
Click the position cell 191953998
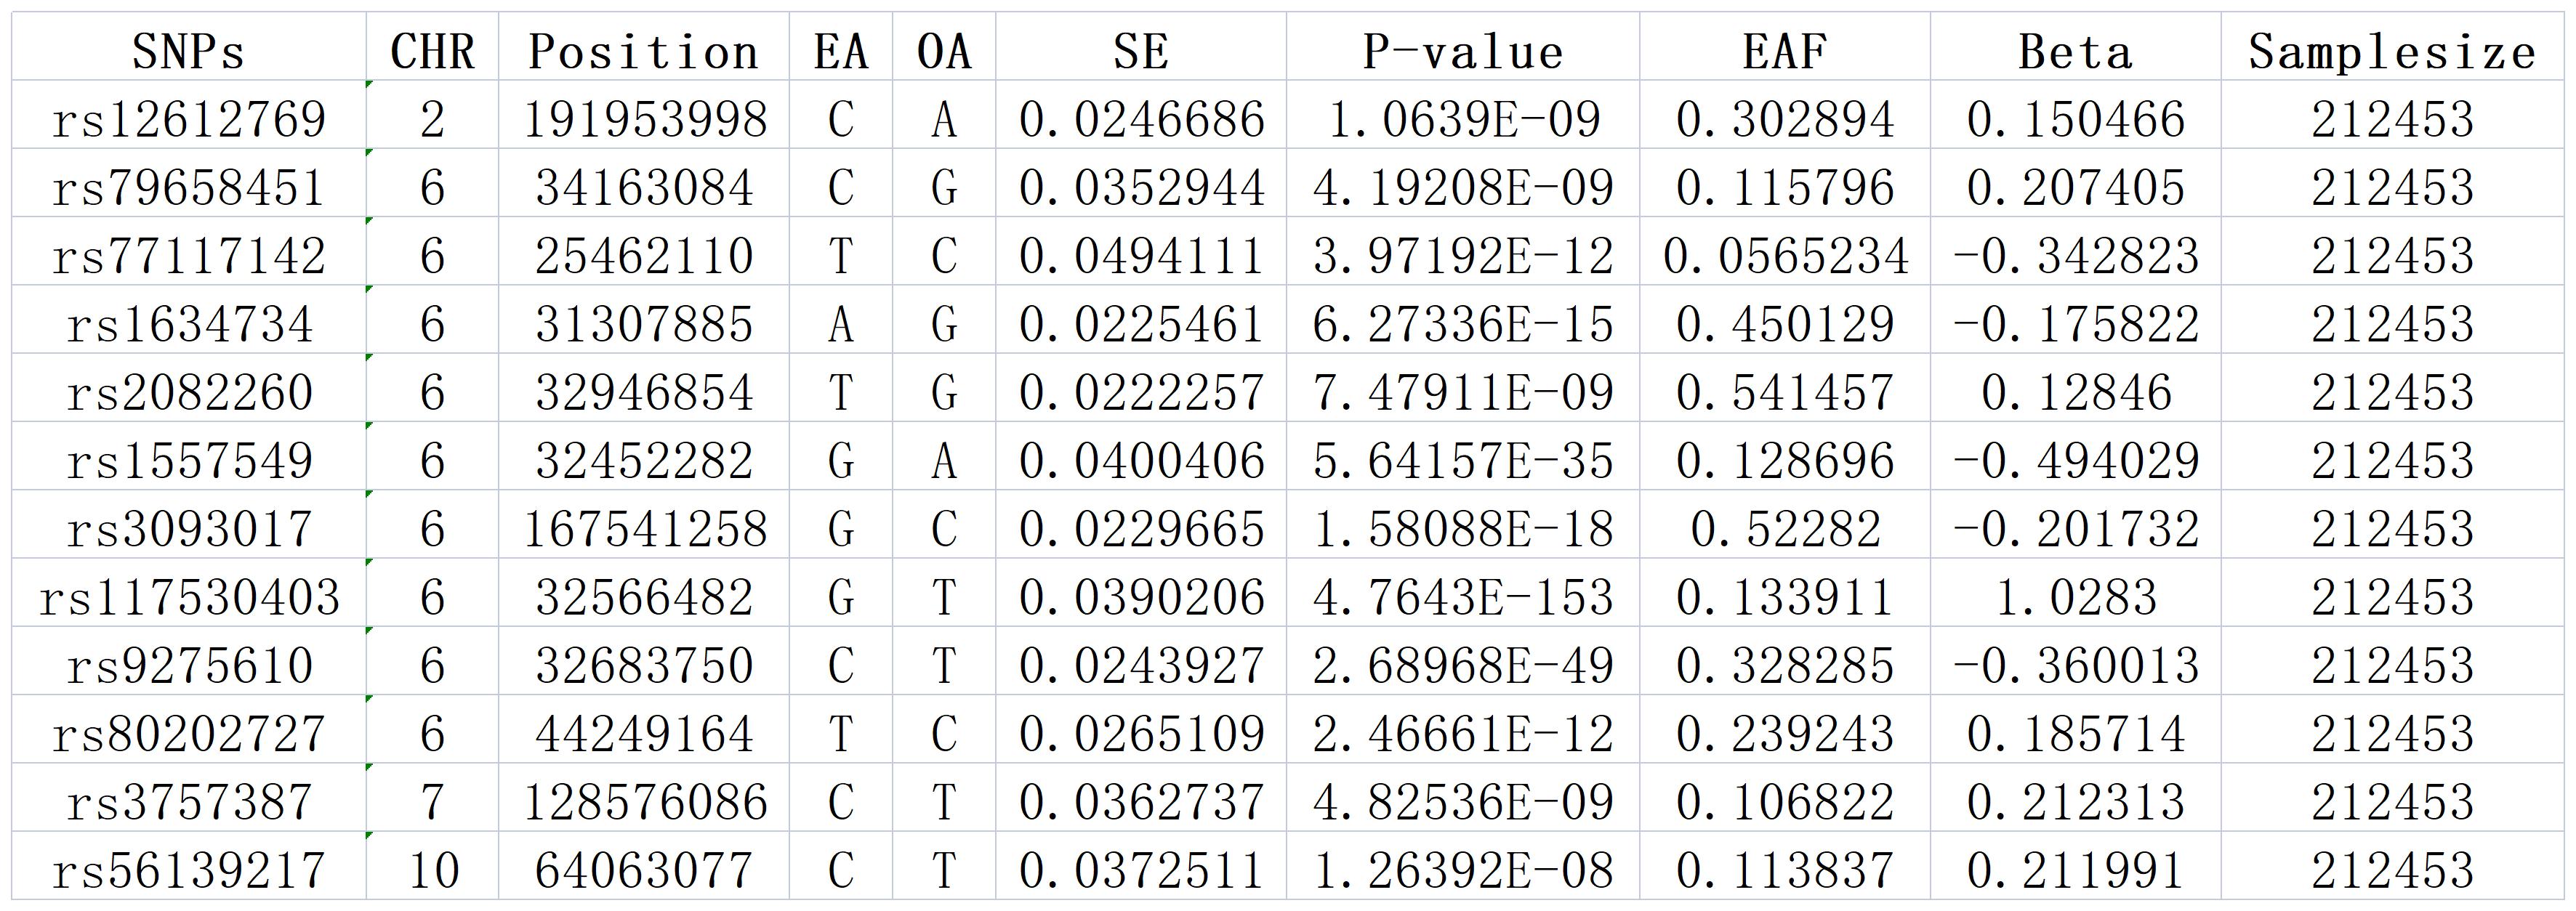[645, 119]
